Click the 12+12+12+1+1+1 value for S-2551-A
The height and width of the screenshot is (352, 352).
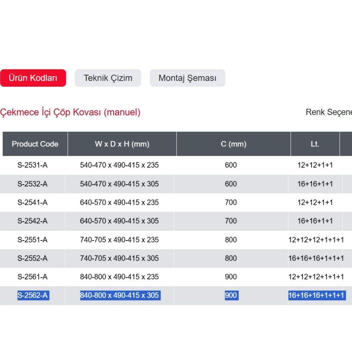316,240
